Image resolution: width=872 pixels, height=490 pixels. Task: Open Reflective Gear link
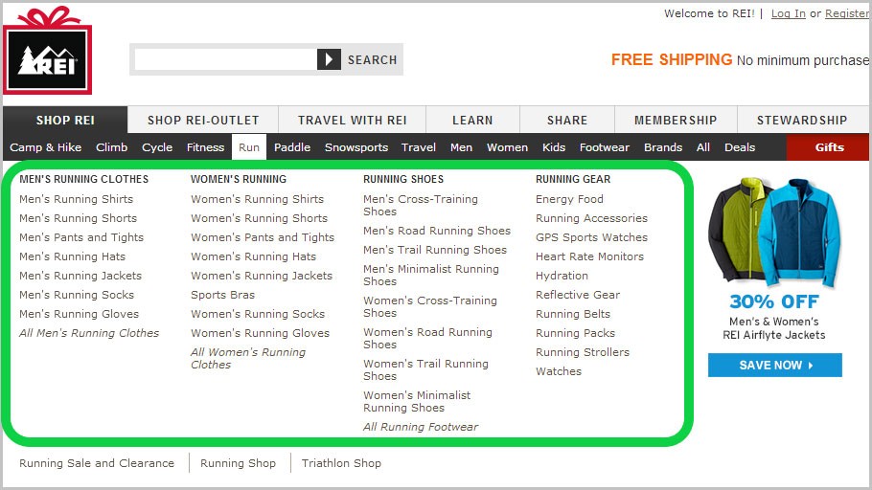(x=578, y=295)
